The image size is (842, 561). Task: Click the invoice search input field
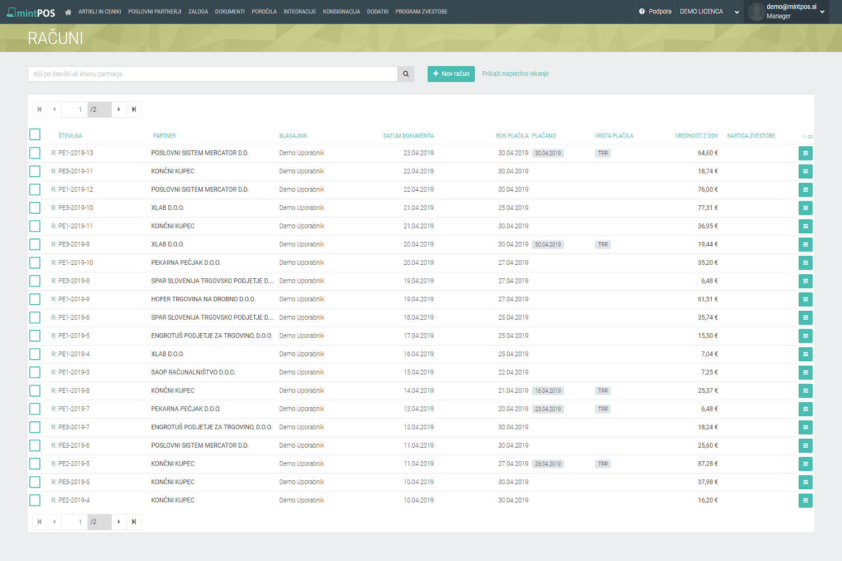tap(212, 74)
